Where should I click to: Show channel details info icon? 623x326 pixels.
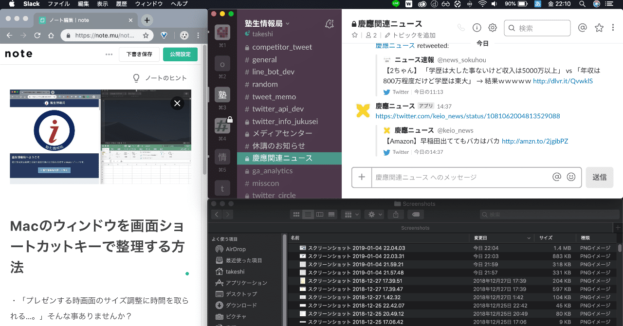click(477, 28)
